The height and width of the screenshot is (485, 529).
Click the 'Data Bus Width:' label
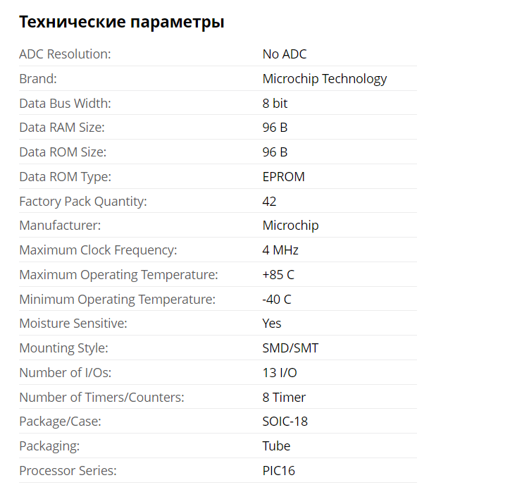tap(65, 104)
